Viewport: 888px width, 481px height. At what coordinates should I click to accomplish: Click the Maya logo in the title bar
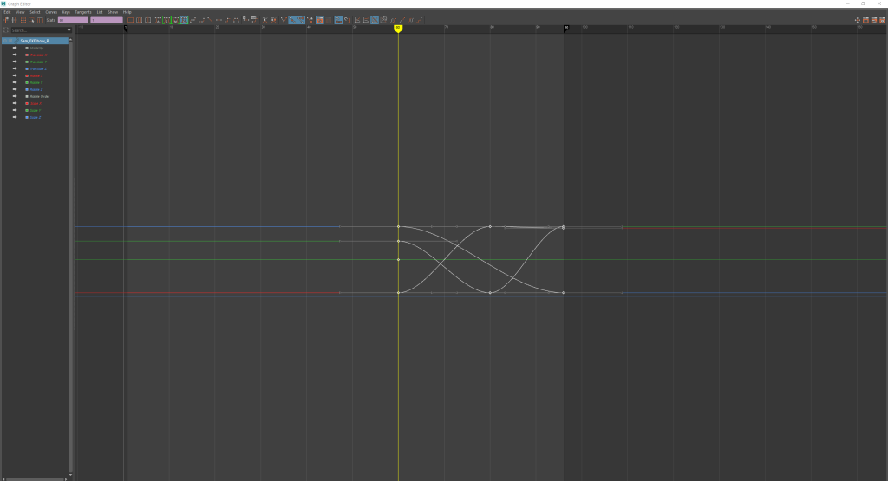[x=3, y=3]
